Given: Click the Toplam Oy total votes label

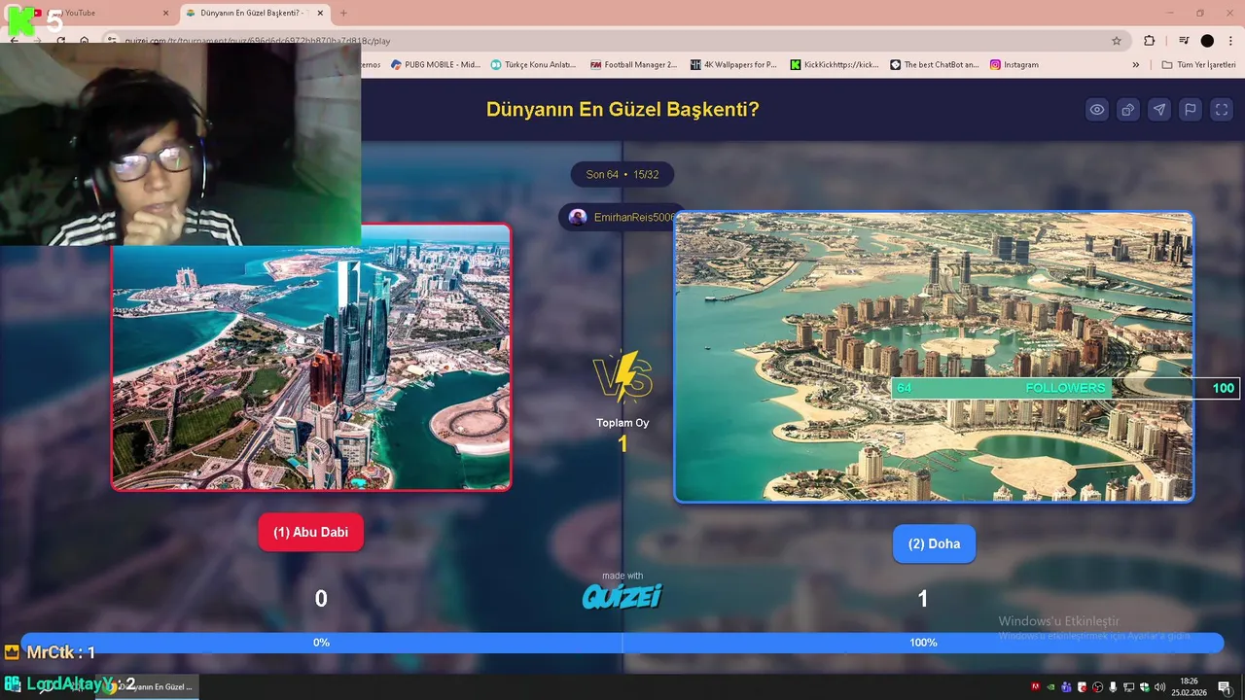Looking at the screenshot, I should point(622,423).
